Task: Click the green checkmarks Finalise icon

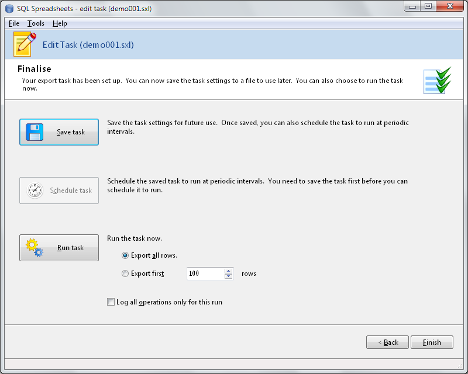Action: [x=437, y=80]
